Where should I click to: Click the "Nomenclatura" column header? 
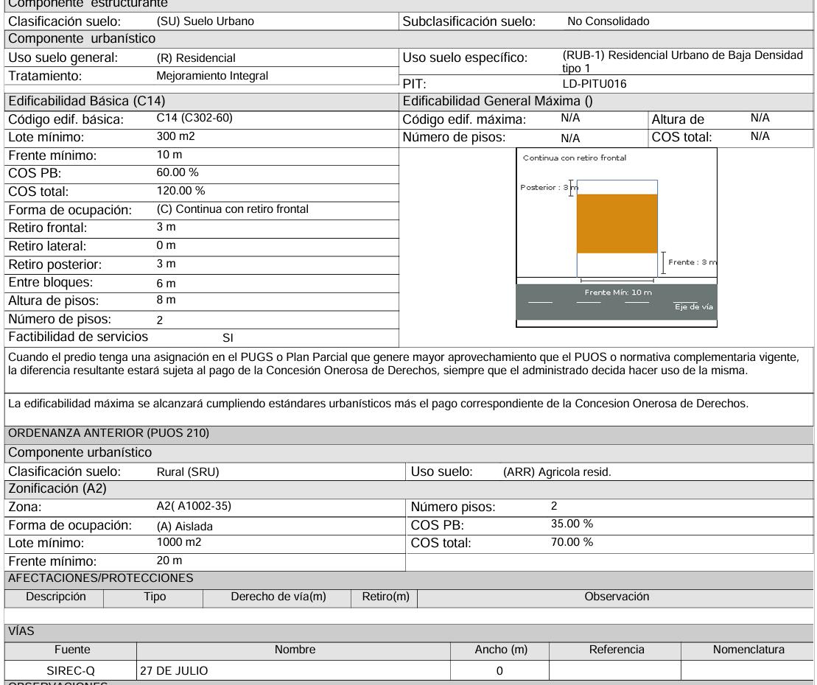[748, 650]
